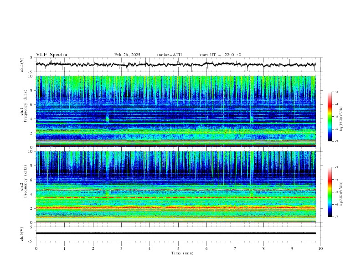The height and width of the screenshot is (279, 361).
Task: Click time axis tick label "9"
Action: [292, 248]
